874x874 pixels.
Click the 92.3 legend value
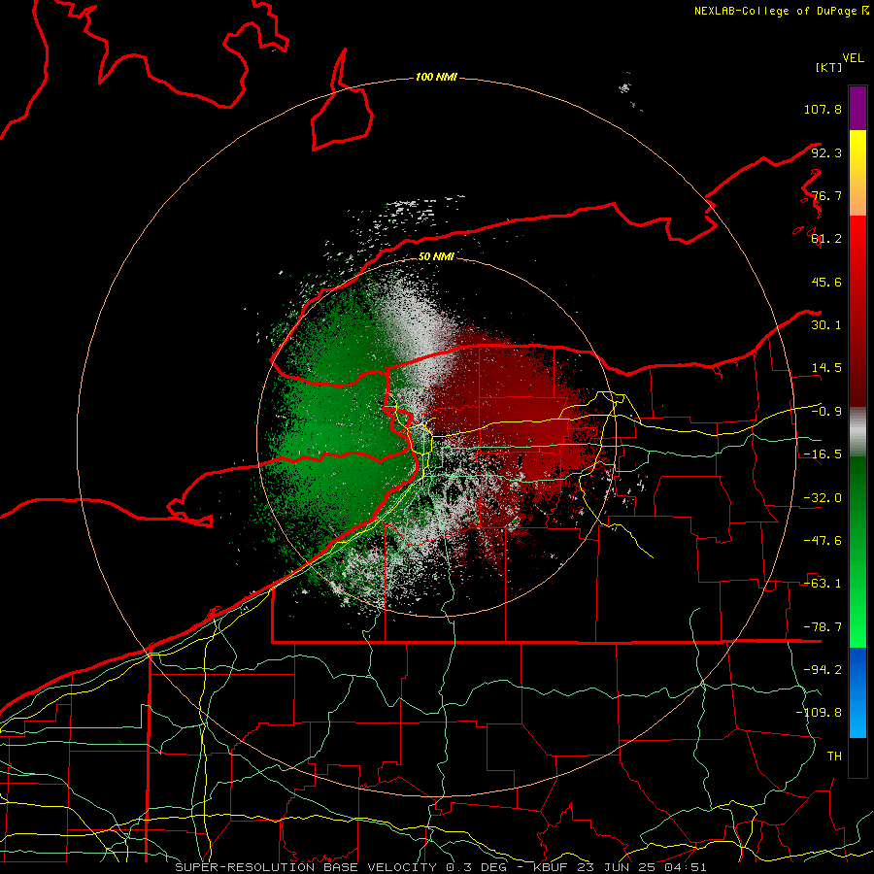tap(826, 152)
